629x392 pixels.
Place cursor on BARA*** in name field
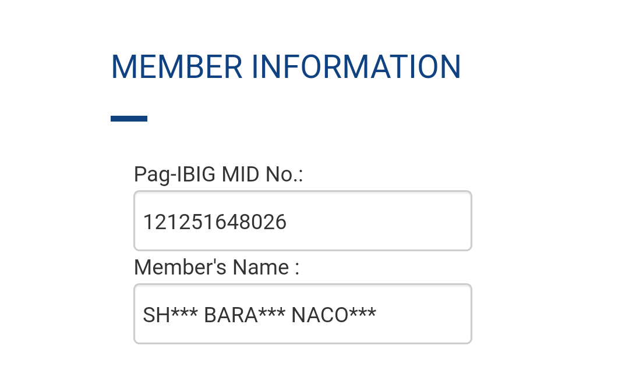[x=244, y=315]
